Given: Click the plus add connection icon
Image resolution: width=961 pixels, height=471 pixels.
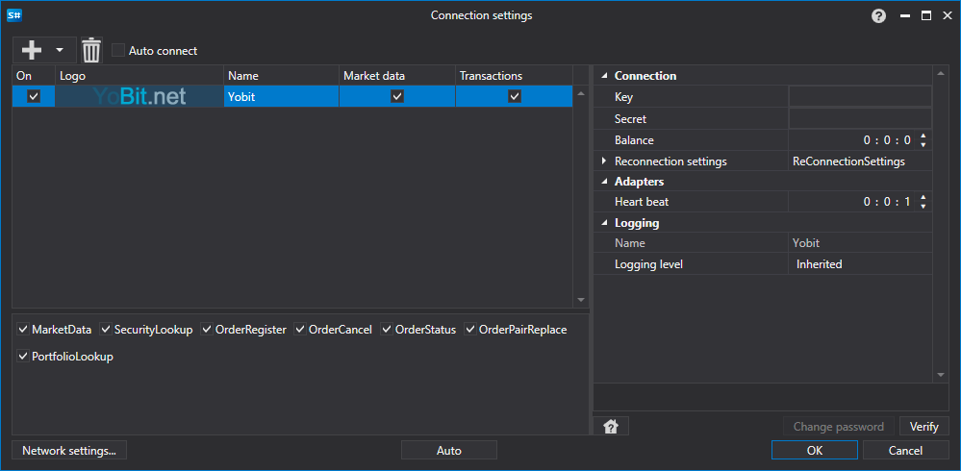Looking at the screenshot, I should pyautogui.click(x=31, y=50).
